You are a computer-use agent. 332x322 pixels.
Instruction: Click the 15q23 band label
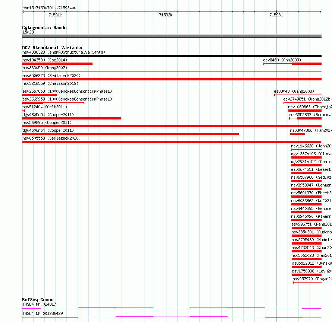(28, 32)
